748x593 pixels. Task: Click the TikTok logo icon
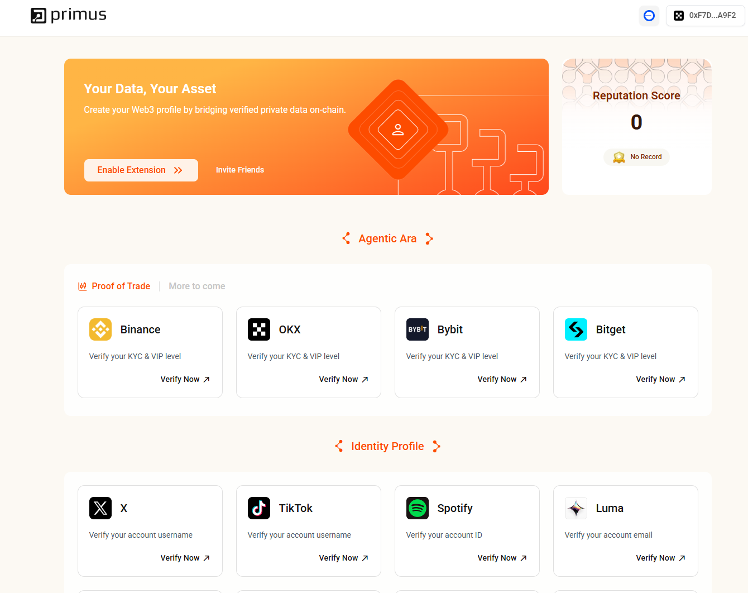259,508
